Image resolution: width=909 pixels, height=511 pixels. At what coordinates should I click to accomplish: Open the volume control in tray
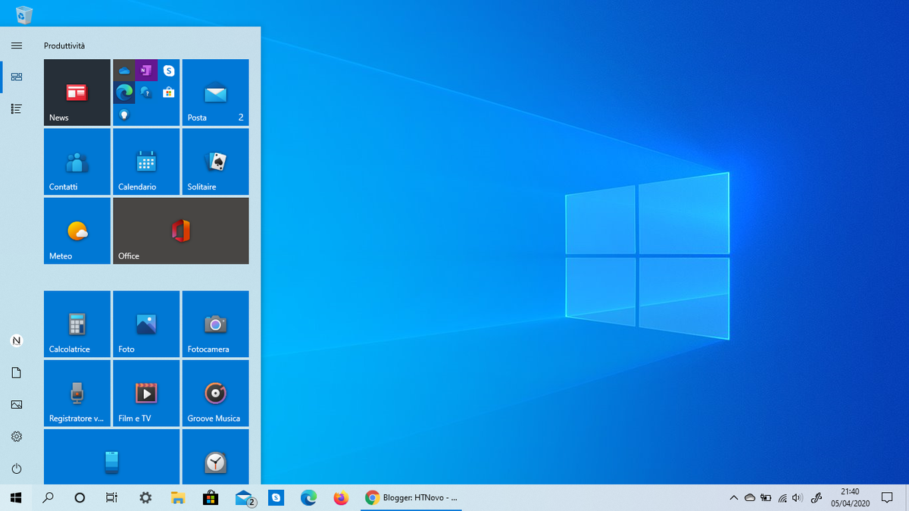point(796,498)
